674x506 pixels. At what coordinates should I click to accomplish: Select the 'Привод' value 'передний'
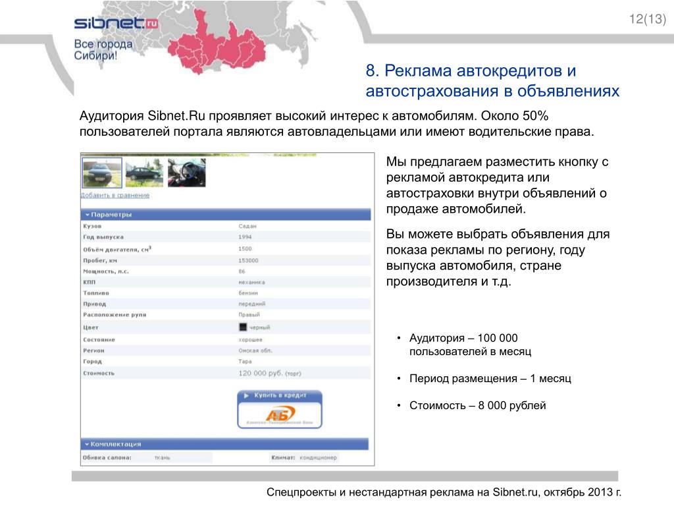click(252, 304)
